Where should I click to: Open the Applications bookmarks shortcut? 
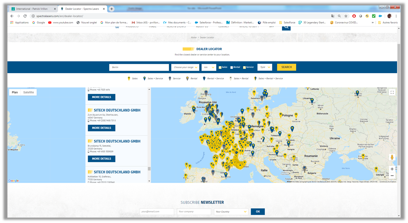19,22
